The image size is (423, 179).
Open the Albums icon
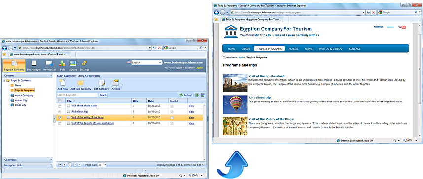click(x=73, y=63)
